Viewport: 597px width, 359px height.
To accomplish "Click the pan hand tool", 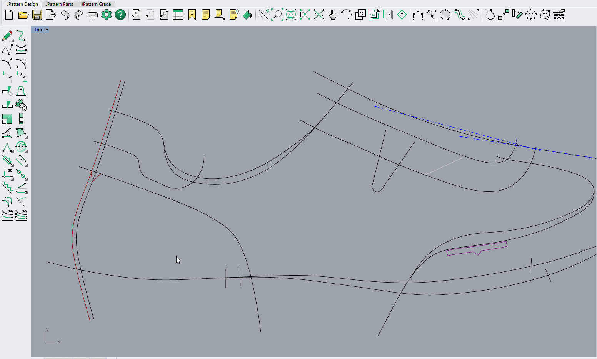I will pyautogui.click(x=332, y=15).
